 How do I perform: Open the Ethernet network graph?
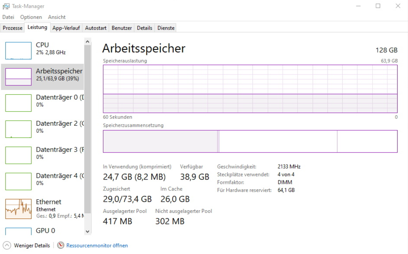(18, 209)
